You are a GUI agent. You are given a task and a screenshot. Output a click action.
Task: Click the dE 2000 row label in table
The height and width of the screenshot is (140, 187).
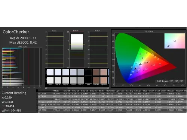coord(42,110)
